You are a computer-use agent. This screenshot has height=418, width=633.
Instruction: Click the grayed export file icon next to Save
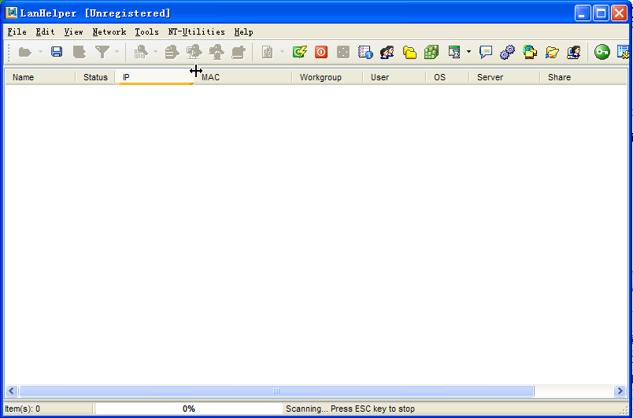pyautogui.click(x=79, y=52)
